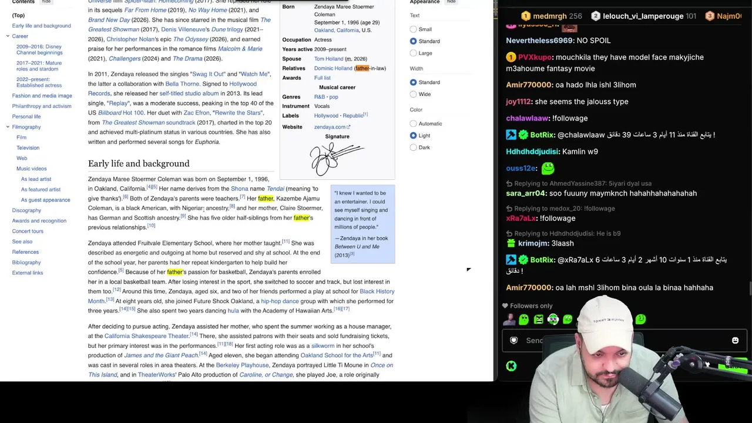
Task: Click username Hdhdhddjudisi in chat
Action: point(532,152)
